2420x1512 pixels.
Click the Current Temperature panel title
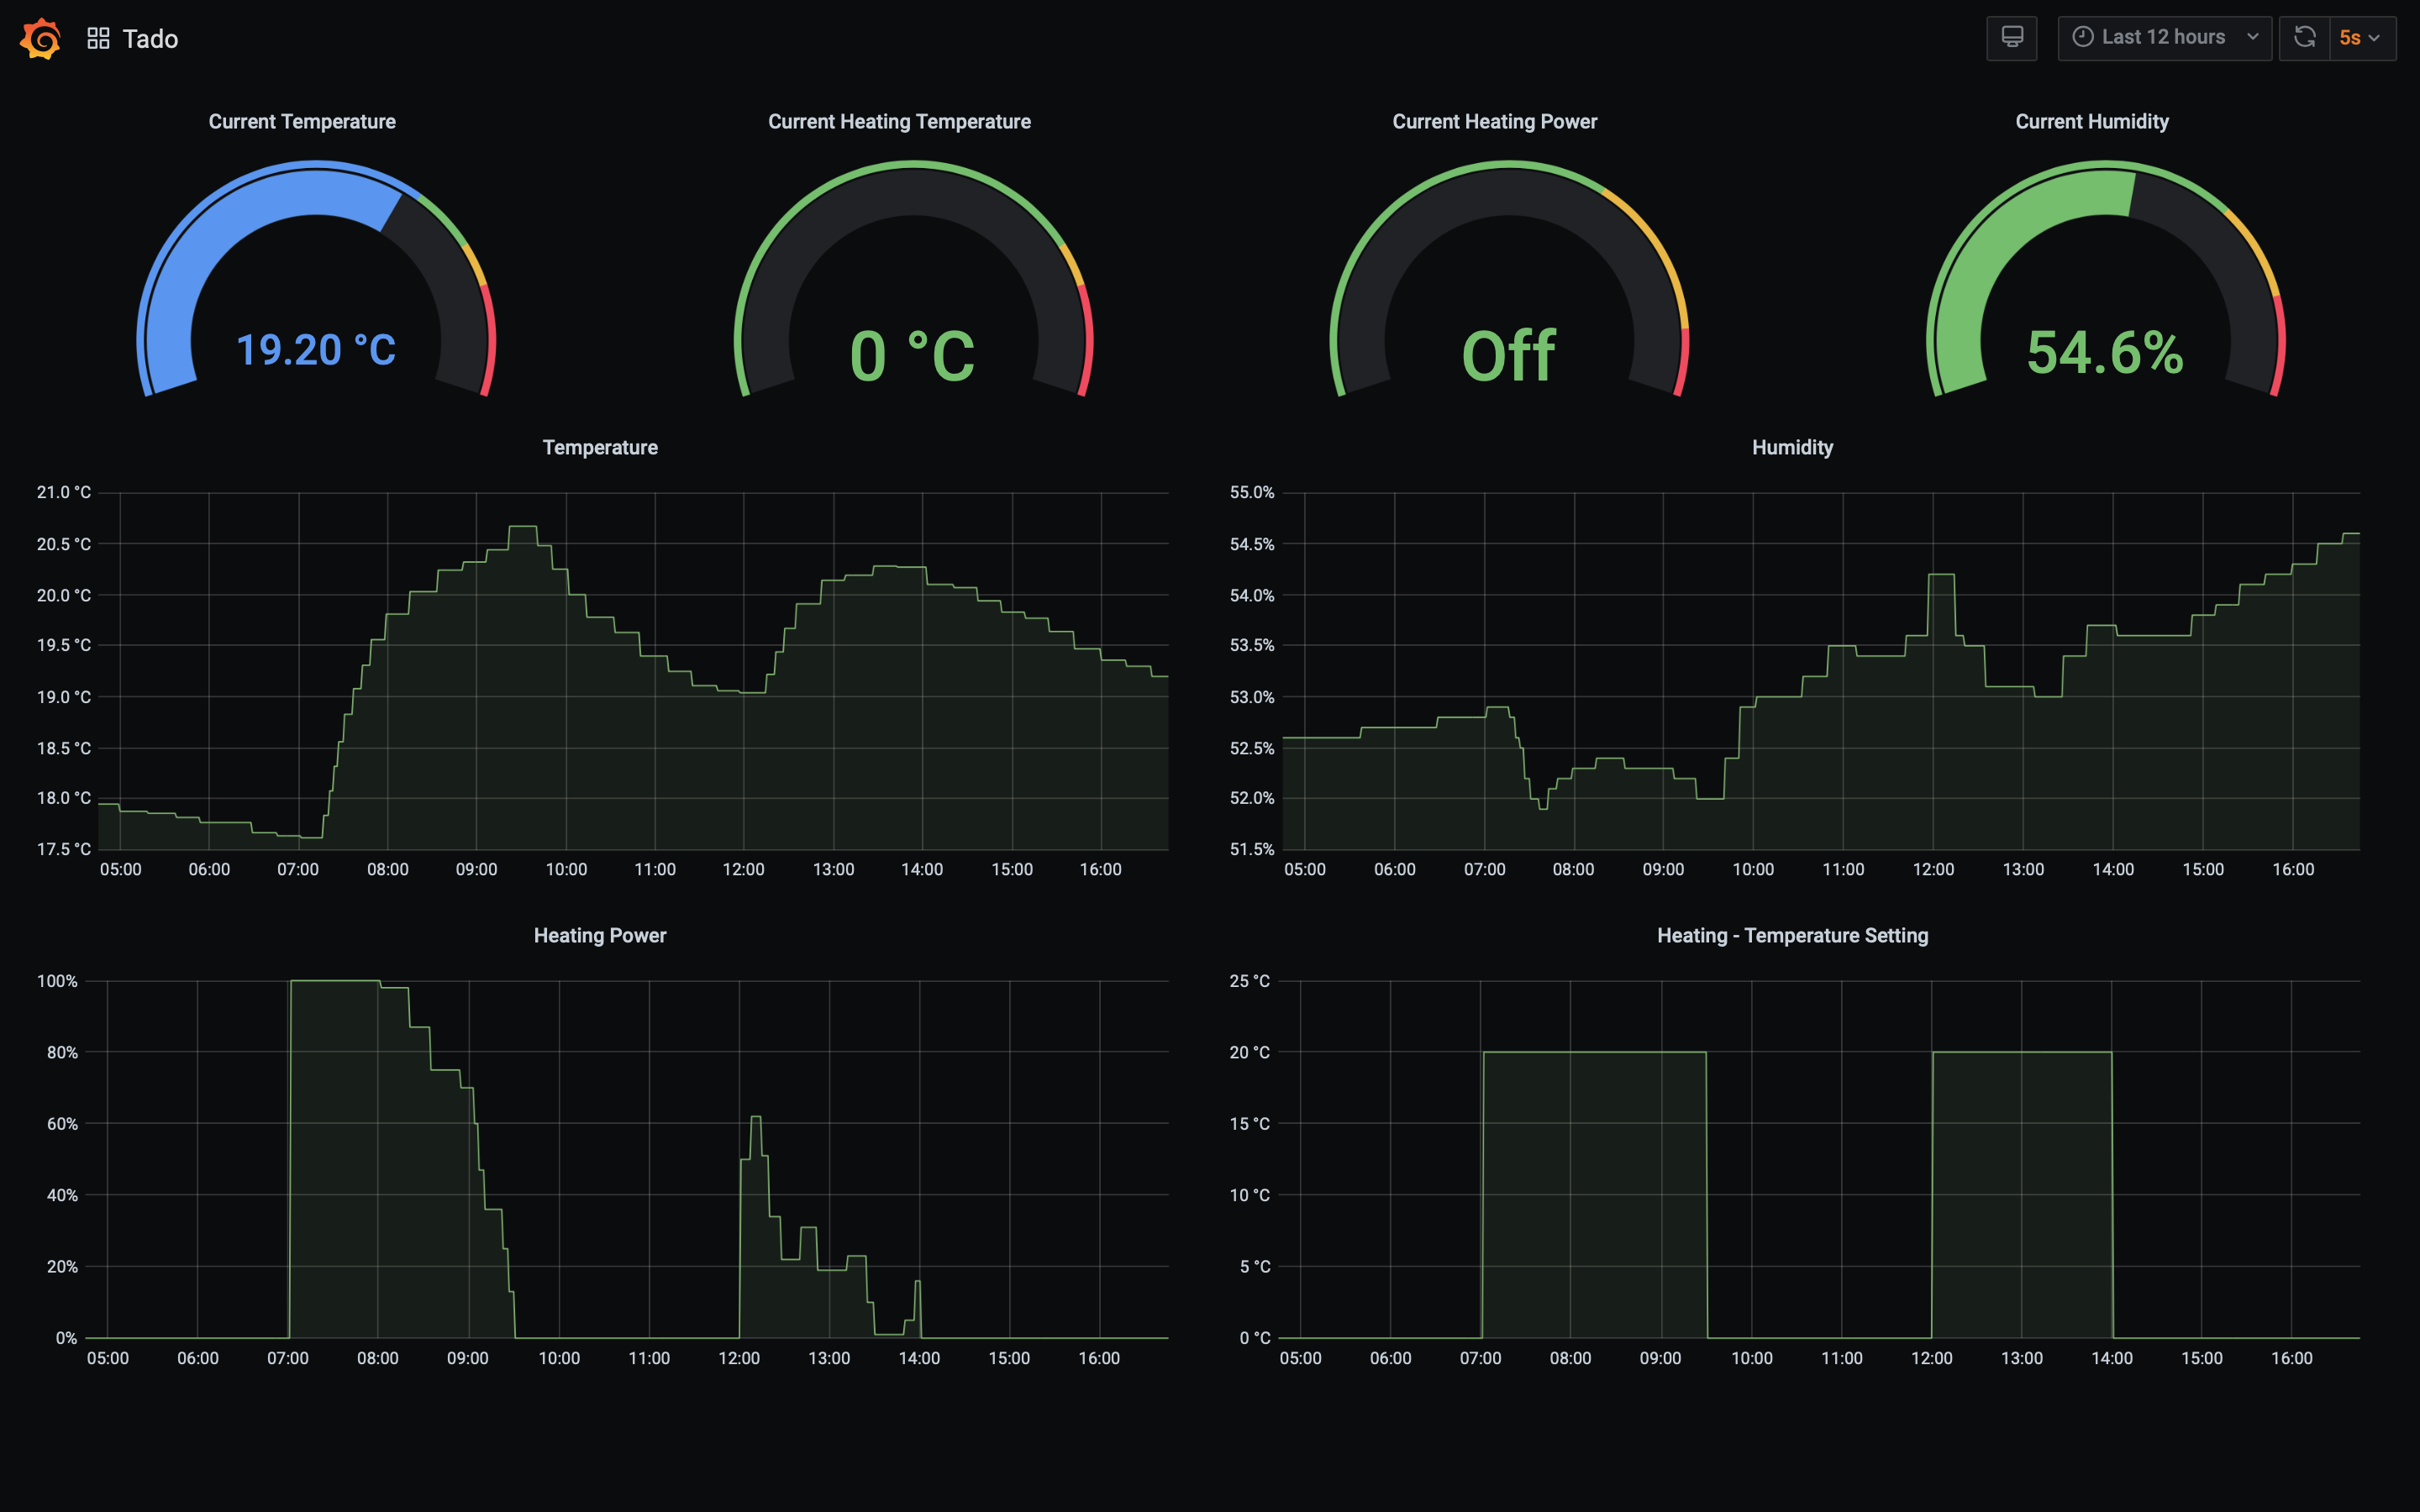pos(302,122)
